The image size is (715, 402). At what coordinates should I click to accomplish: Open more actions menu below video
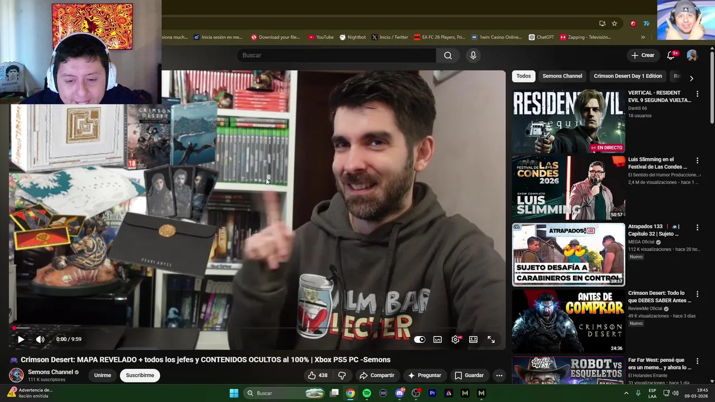499,375
